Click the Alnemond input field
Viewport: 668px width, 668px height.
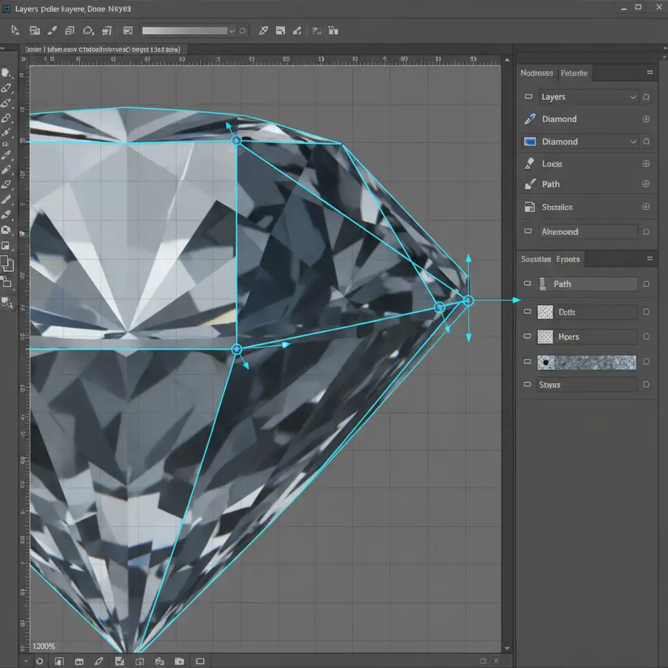pos(588,232)
